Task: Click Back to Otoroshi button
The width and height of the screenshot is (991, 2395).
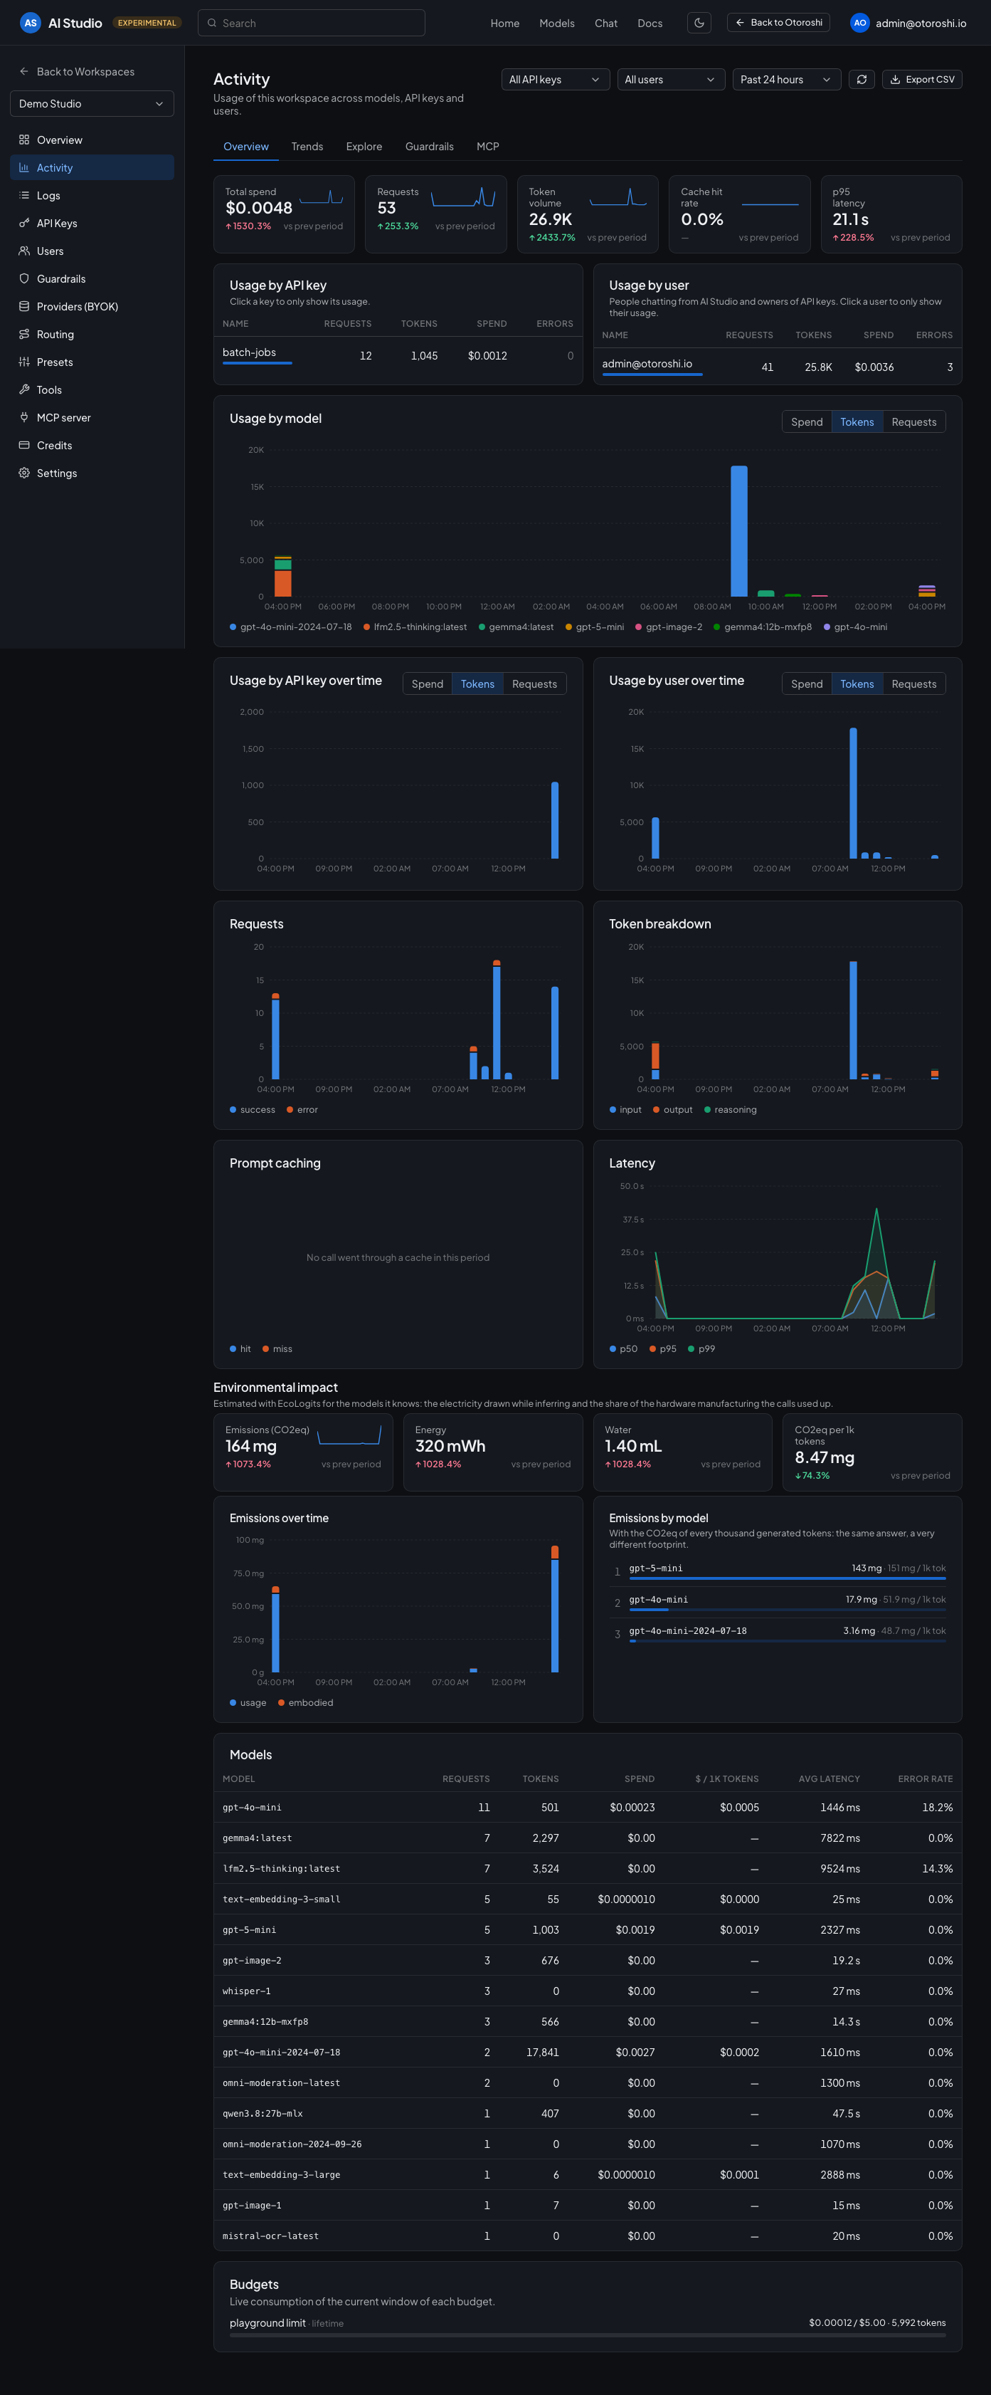Action: coord(778,22)
